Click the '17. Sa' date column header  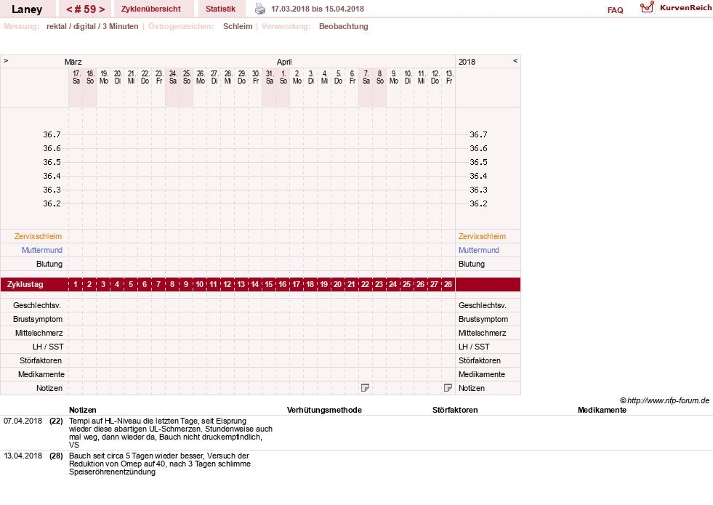[x=76, y=77]
